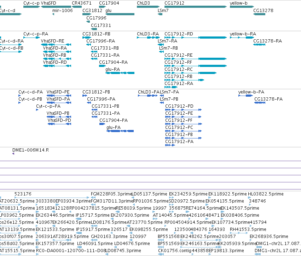The image size is (301, 256).
Task: Select the CG17912-PD protein label
Action: click(x=179, y=106)
